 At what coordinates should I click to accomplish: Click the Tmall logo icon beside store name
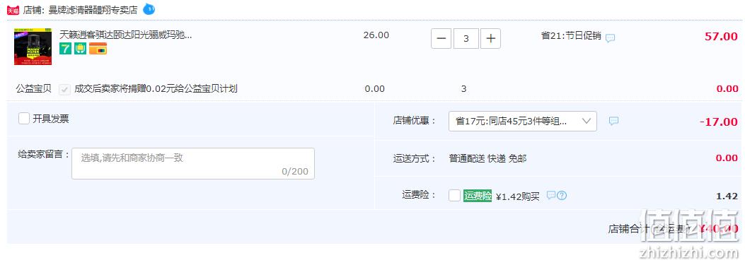point(13,9)
